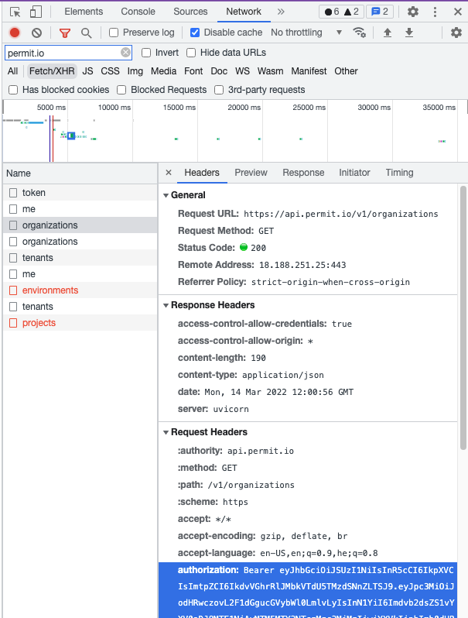Click the headers pane vertical scrollbar
The image size is (468, 618).
[x=463, y=318]
